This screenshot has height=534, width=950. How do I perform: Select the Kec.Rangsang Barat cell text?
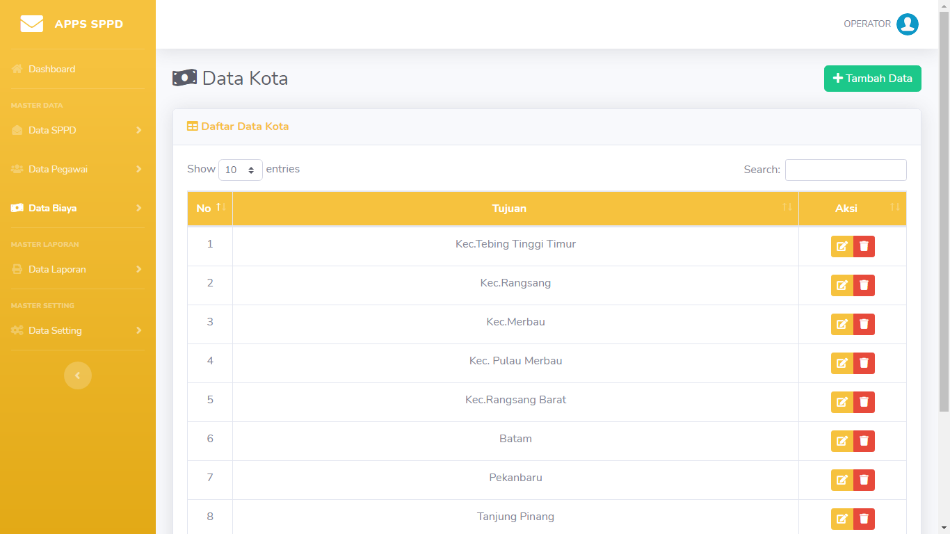coord(515,400)
